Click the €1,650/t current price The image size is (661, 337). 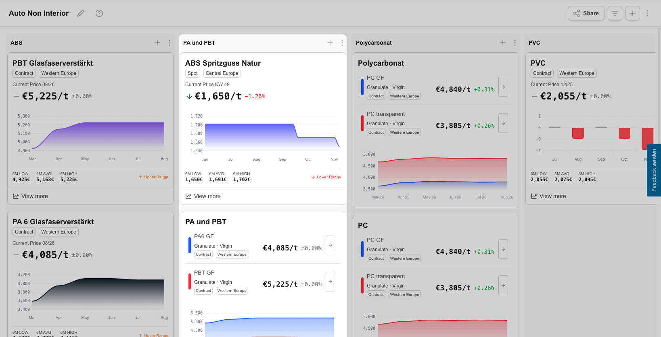coord(218,96)
